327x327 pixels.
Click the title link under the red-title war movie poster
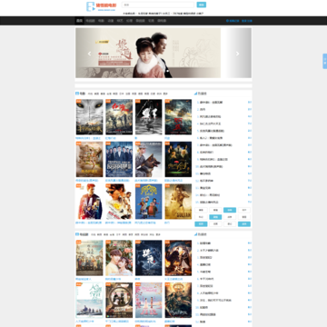coord(108,138)
